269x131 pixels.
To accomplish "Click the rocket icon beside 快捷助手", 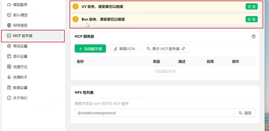I will tap(9, 77).
